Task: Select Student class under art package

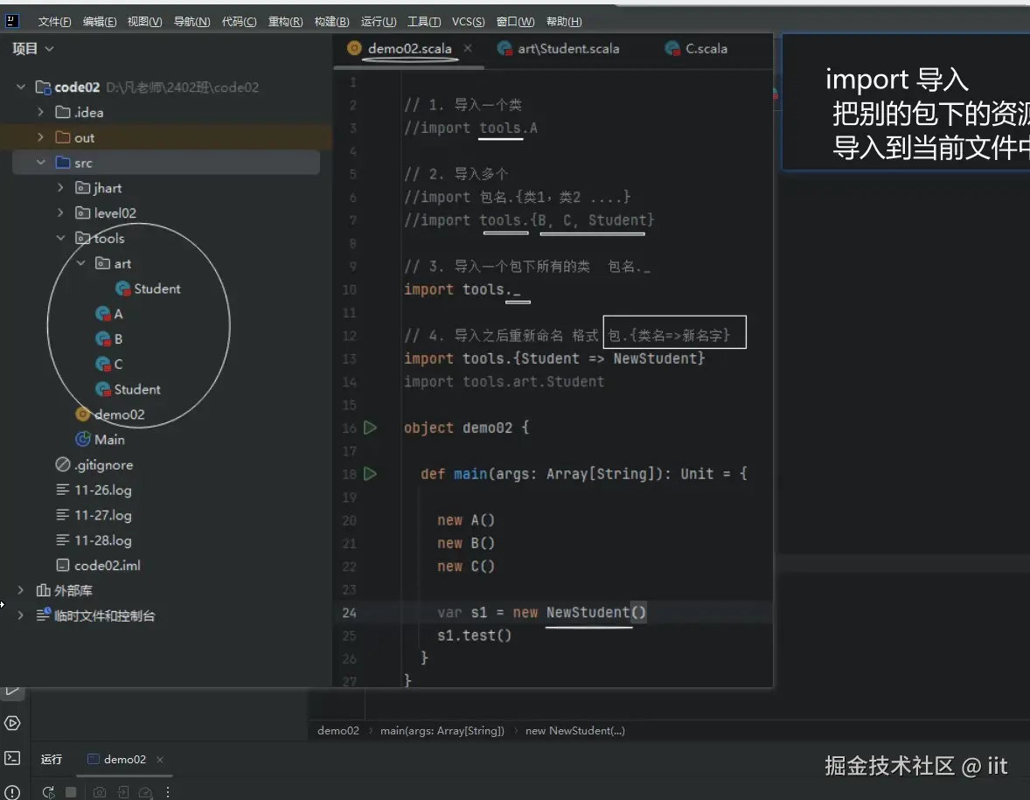Action: (148, 289)
